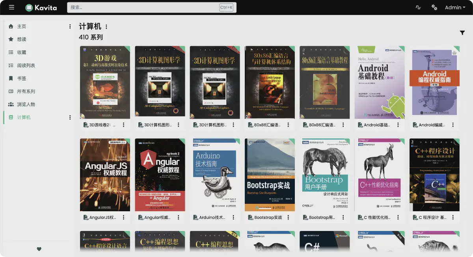Click the Kavita logo icon

[x=29, y=7]
